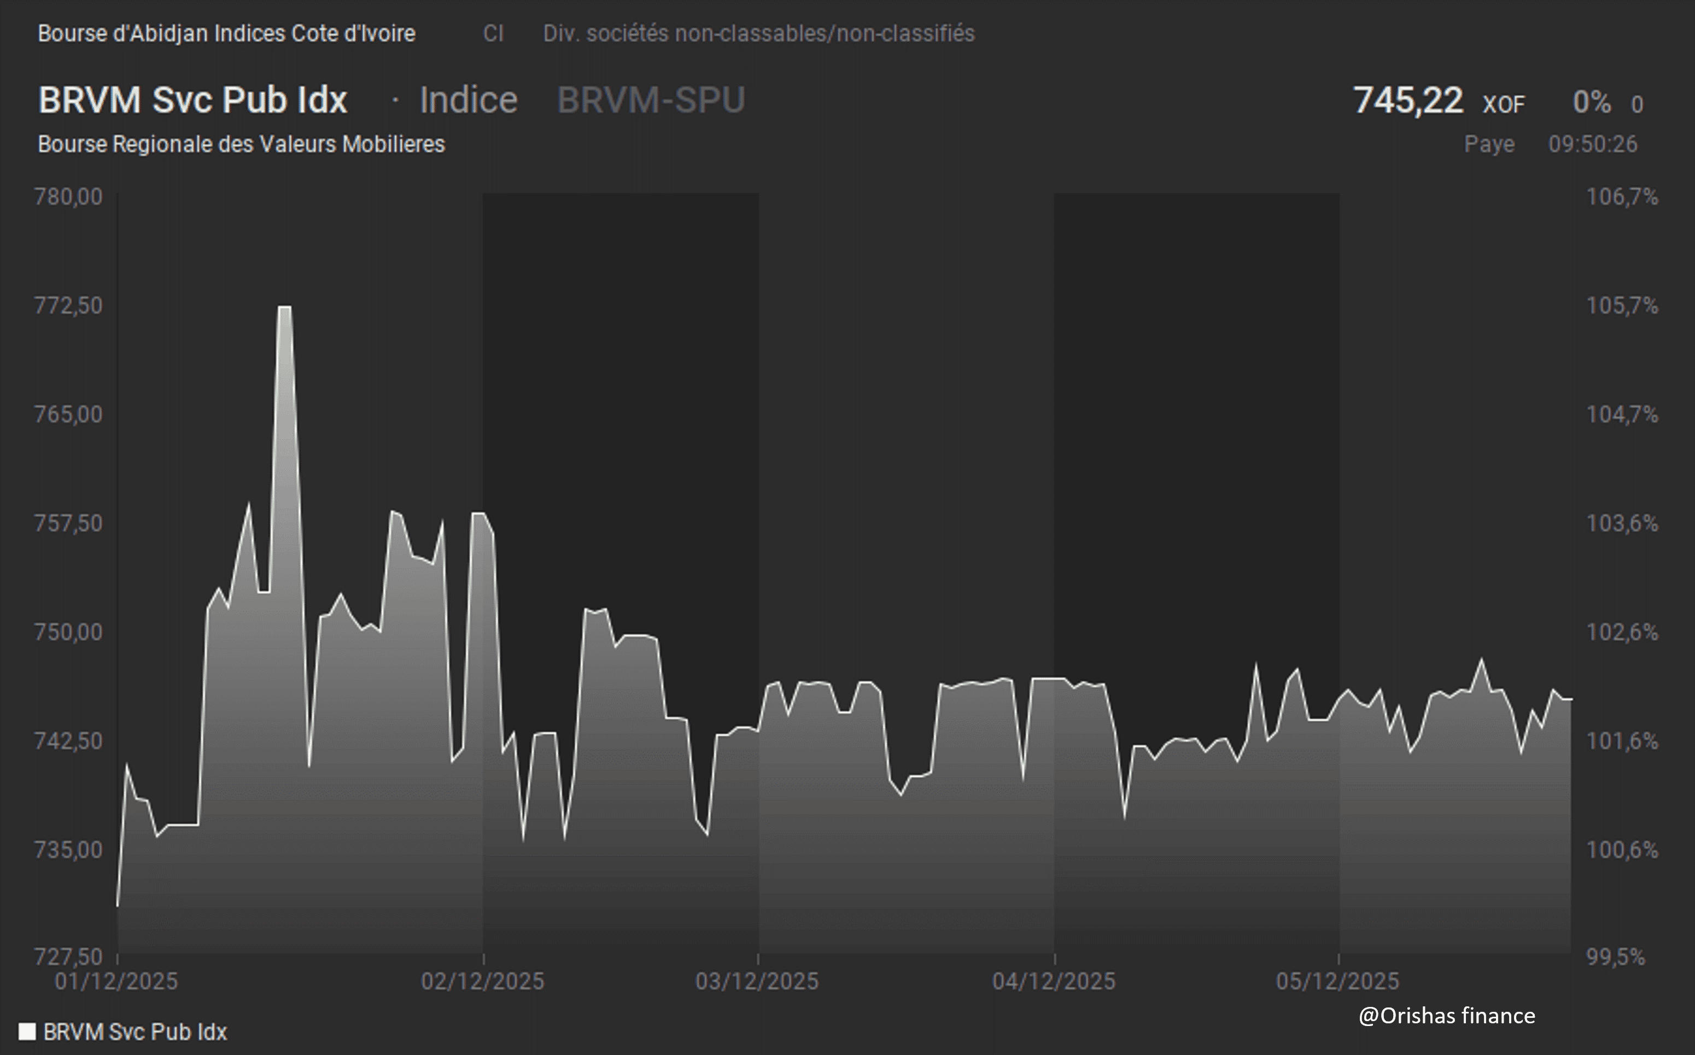Viewport: 1695px width, 1055px height.
Task: Click the 745,22 index value
Action: [1407, 100]
